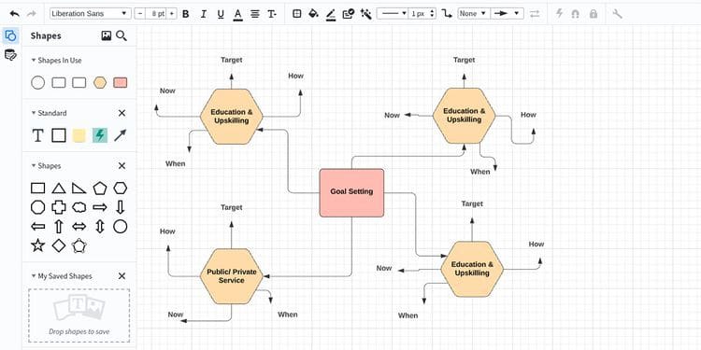Toggle italic text formatting
701x350 pixels.
click(x=203, y=14)
